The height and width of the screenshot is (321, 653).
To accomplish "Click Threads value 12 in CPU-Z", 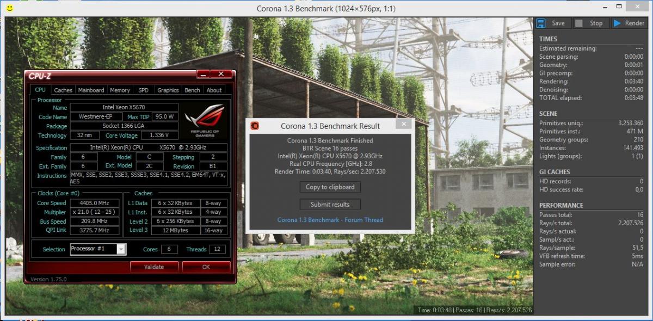I will click(218, 249).
